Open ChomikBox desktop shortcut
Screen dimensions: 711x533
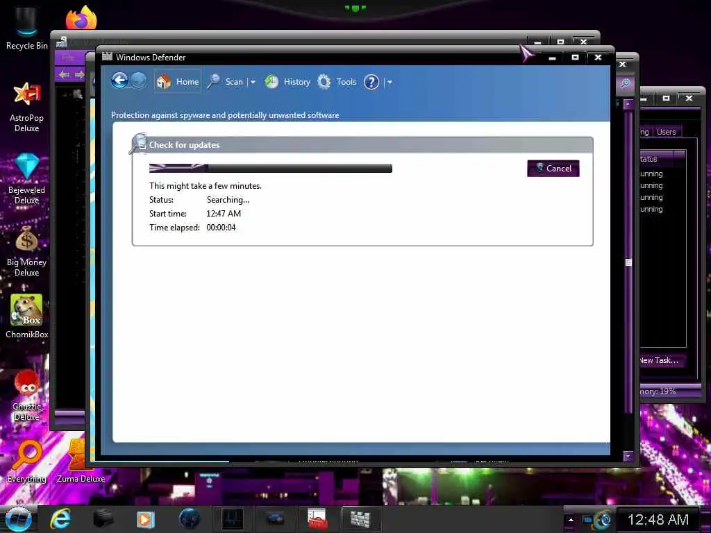(x=27, y=316)
